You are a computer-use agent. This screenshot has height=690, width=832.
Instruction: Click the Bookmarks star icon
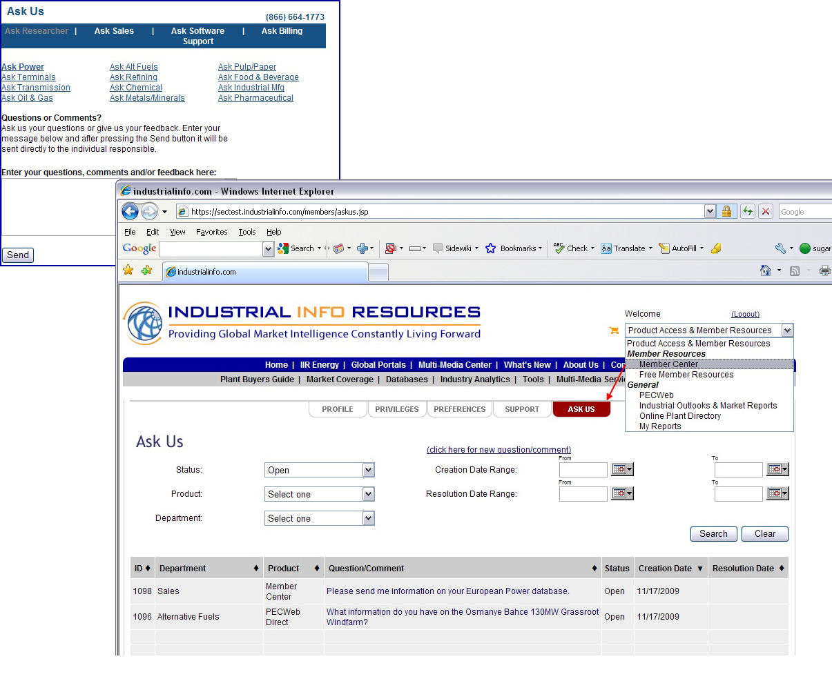(490, 248)
